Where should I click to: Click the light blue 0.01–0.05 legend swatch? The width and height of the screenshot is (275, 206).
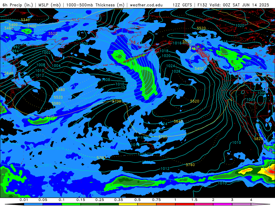click(x=33, y=204)
